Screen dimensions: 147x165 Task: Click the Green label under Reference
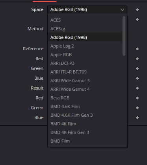(x=37, y=68)
